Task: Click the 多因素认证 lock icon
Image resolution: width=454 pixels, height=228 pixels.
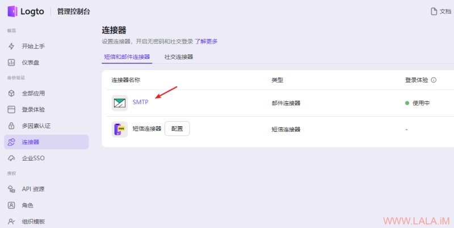Action: tap(11, 126)
